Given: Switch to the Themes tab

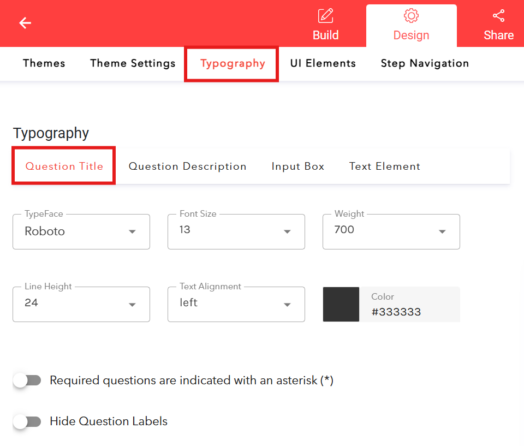Looking at the screenshot, I should click(x=44, y=63).
